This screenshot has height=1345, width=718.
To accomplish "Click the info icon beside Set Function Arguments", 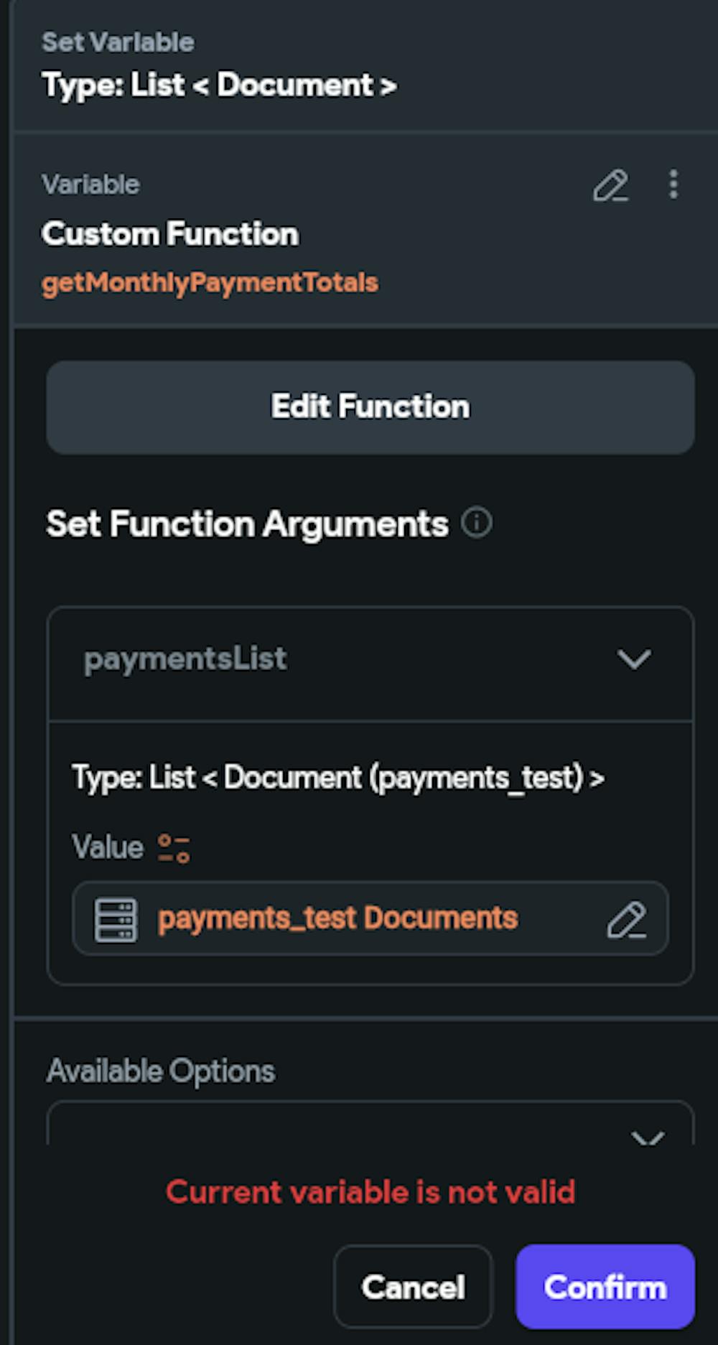I will 477,523.
